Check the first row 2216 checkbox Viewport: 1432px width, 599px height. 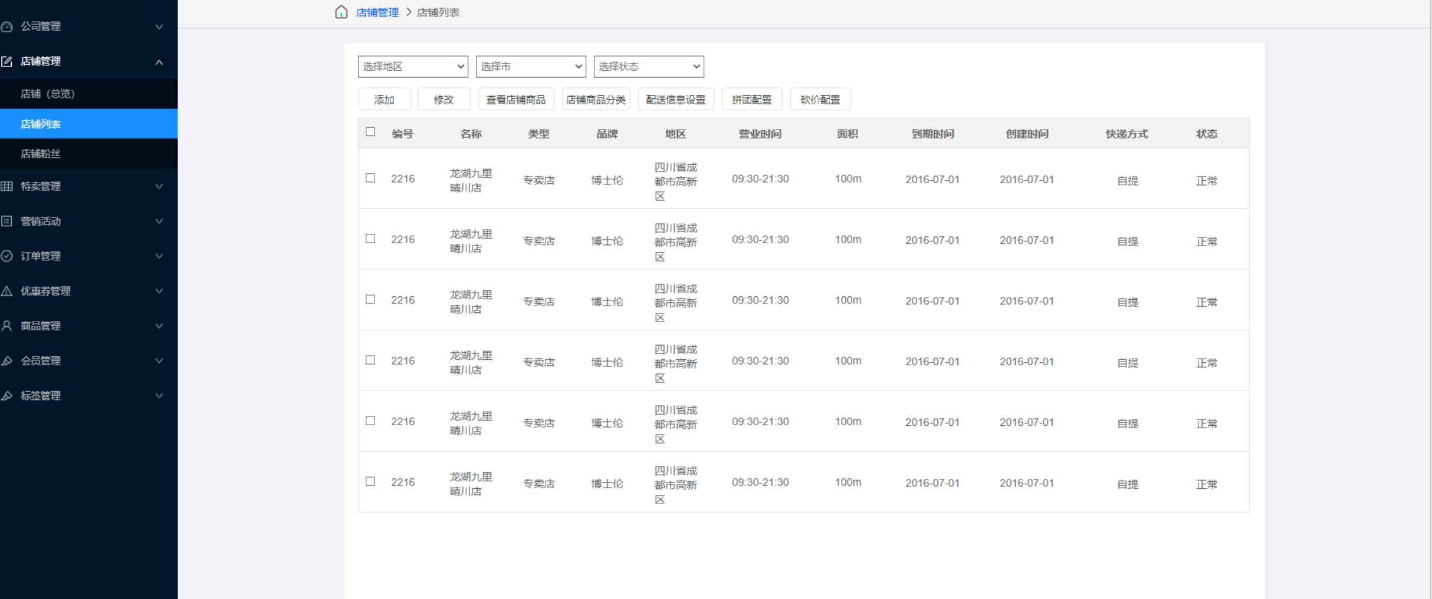(x=370, y=178)
